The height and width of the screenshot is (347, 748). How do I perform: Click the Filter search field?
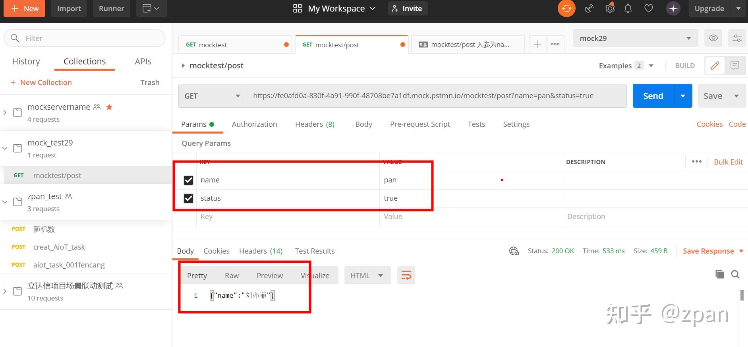tap(85, 38)
